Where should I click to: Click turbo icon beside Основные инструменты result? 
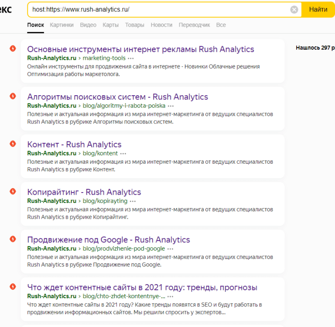pyautogui.click(x=13, y=48)
